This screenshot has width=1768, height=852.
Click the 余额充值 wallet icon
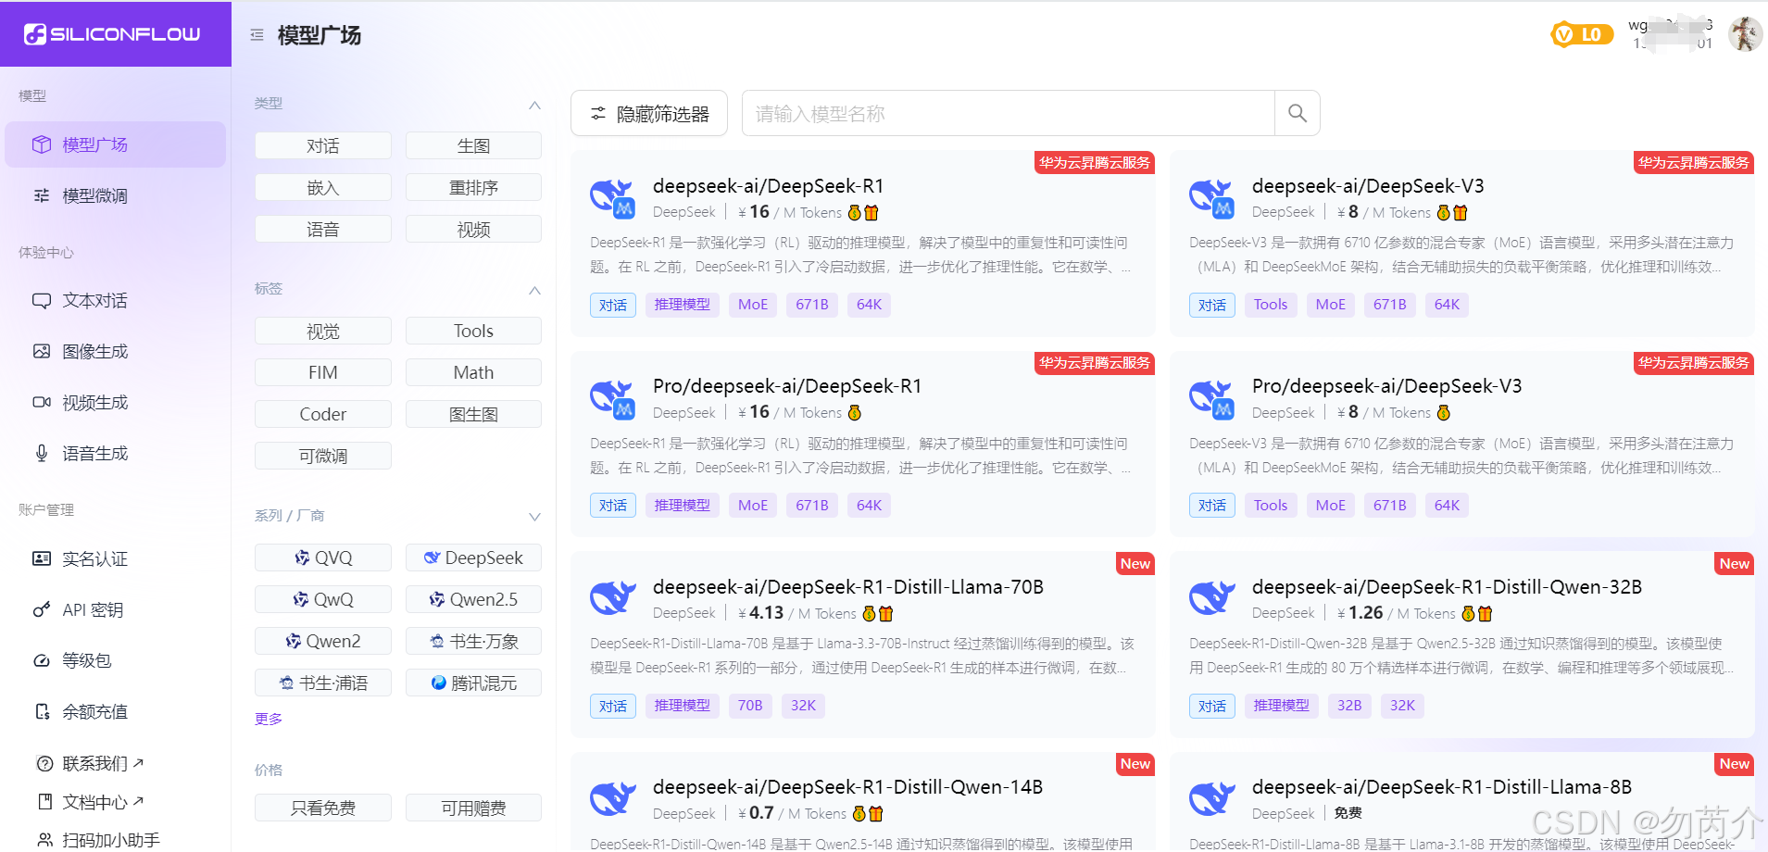(x=42, y=711)
